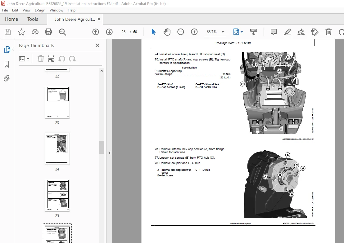Open the Edit menu
Image resolution: width=344 pixels, height=243 pixels.
pos(15,10)
